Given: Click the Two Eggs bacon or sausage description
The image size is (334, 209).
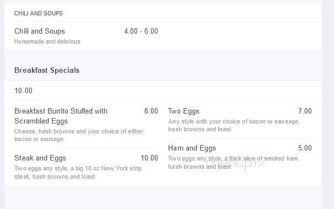Looking at the screenshot, I should click(234, 125).
